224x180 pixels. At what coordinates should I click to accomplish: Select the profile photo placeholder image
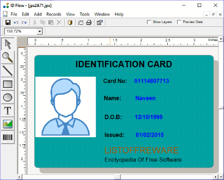tap(66, 107)
